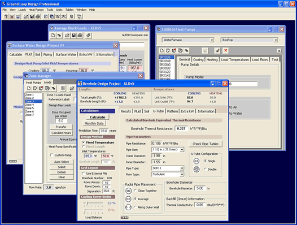Viewport: 297px width, 225px height.
Task: Click the unit conversion arrows icon in main toolbar
Action: pos(80,16)
